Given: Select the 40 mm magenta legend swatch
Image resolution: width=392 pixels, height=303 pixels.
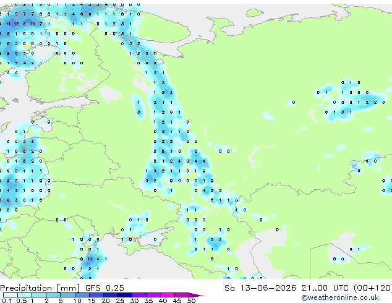Looking at the screenshot, I should pyautogui.click(x=168, y=295).
